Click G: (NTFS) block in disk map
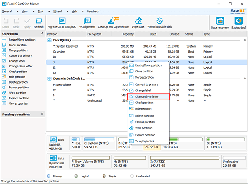This screenshot has height=184, width=248. (226, 143)
